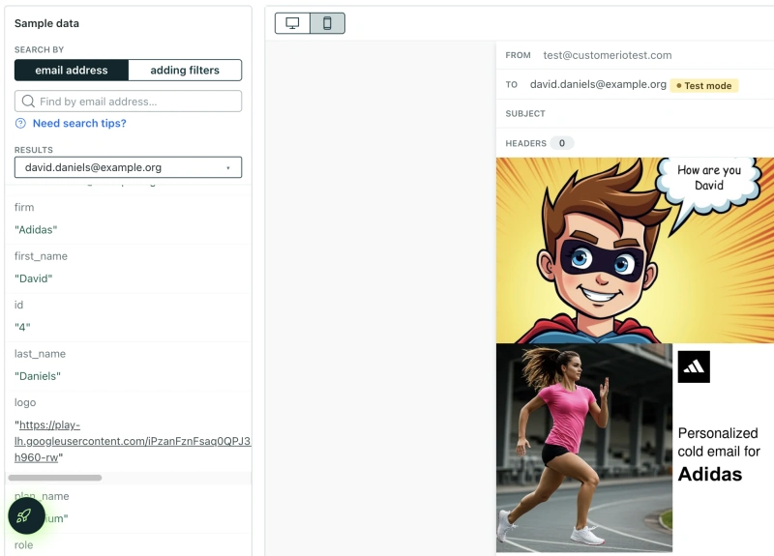This screenshot has width=774, height=556.
Task: Click the question mark help icon
Action: 20,124
